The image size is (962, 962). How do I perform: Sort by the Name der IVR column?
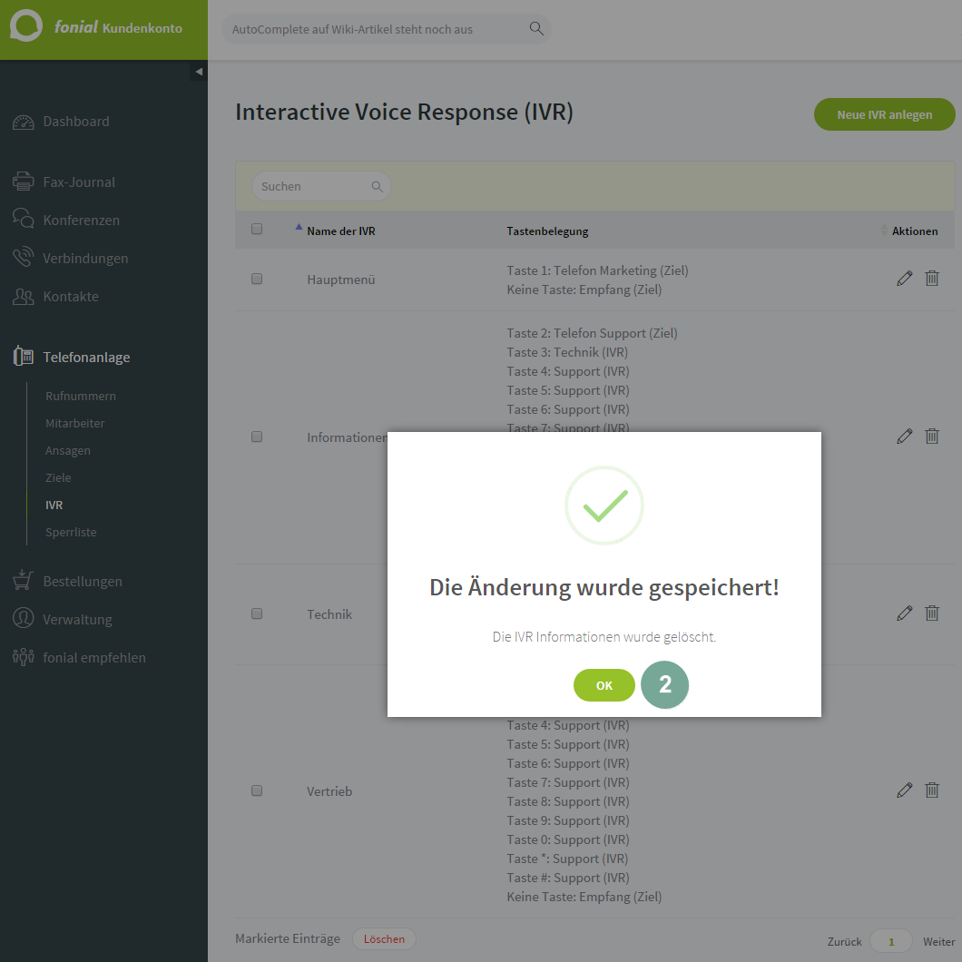tap(341, 231)
